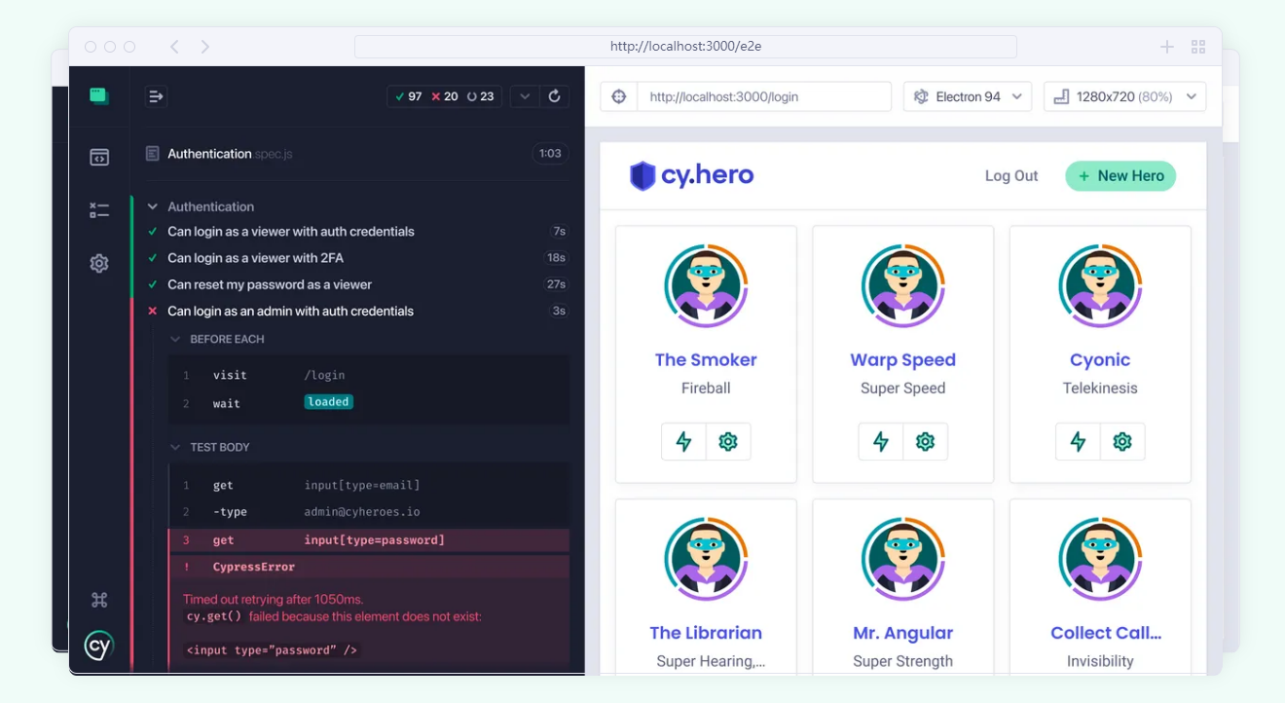
Task: Click The Smoker's lightning bolt button
Action: 683,442
